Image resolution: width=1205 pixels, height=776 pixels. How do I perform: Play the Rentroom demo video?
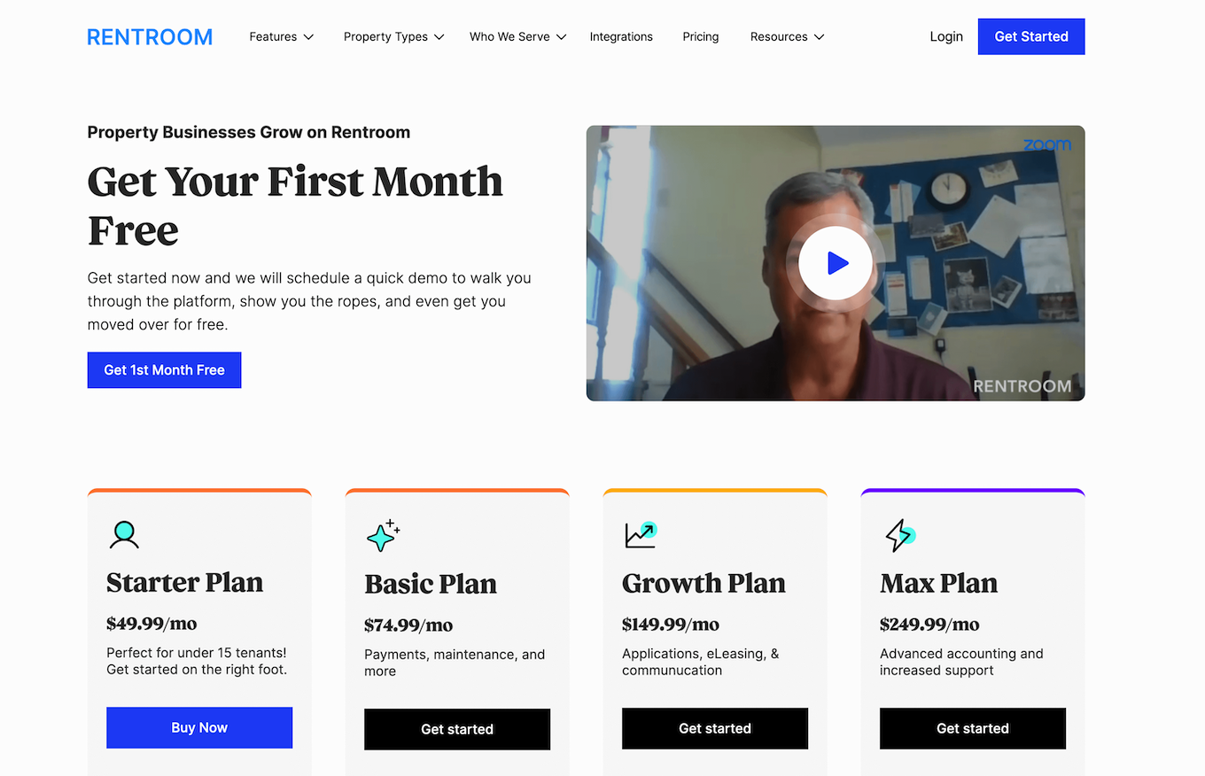click(835, 262)
